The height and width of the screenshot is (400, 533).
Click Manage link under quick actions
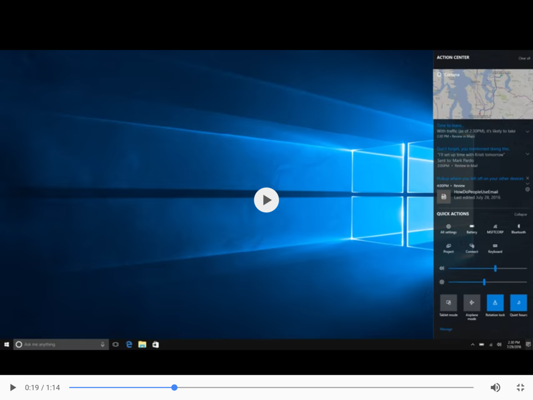(446, 329)
